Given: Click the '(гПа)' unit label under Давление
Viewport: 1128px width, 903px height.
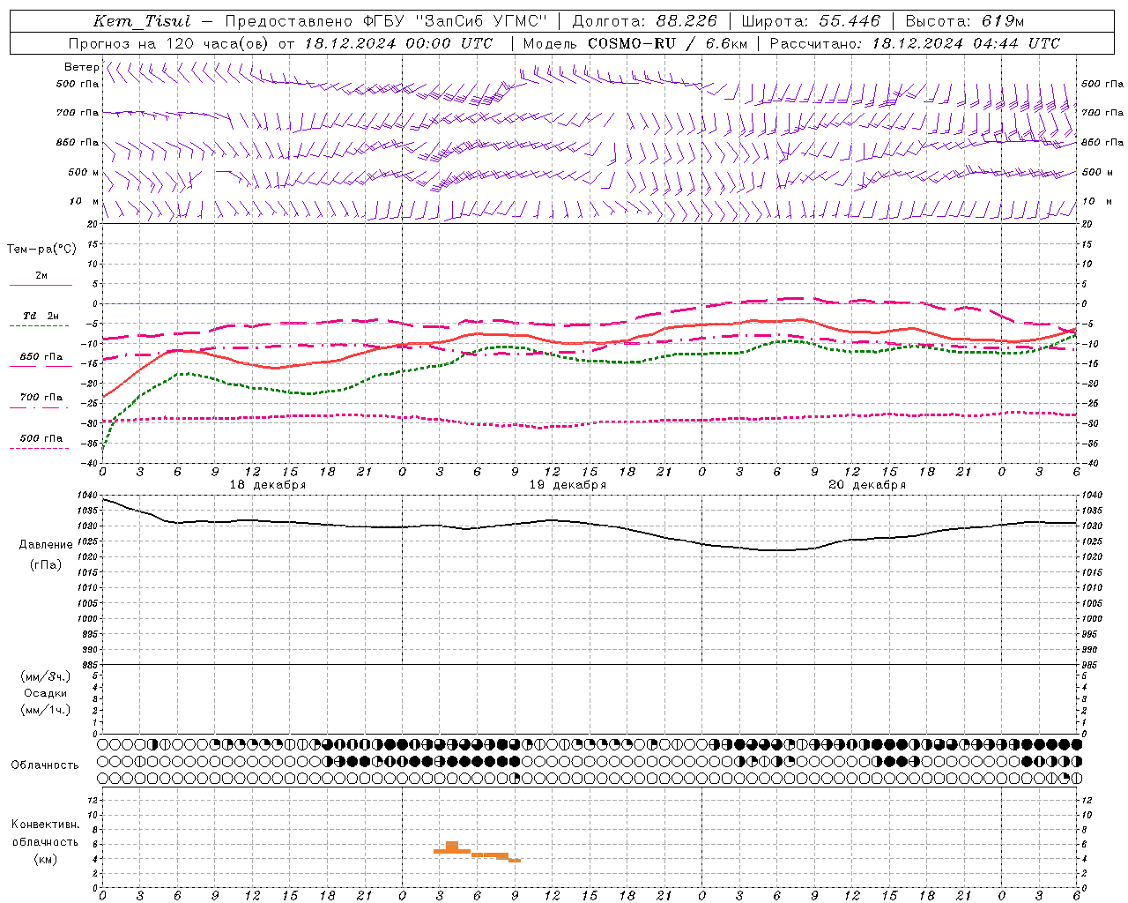Looking at the screenshot, I should [x=46, y=564].
